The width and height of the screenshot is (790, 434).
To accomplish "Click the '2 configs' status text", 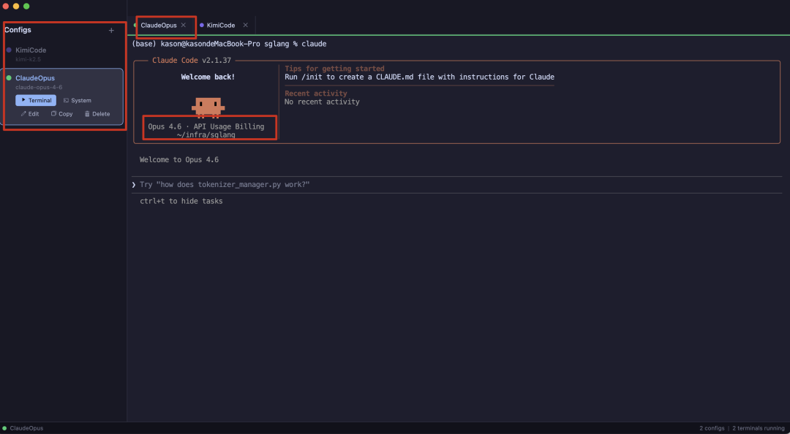I will point(712,428).
